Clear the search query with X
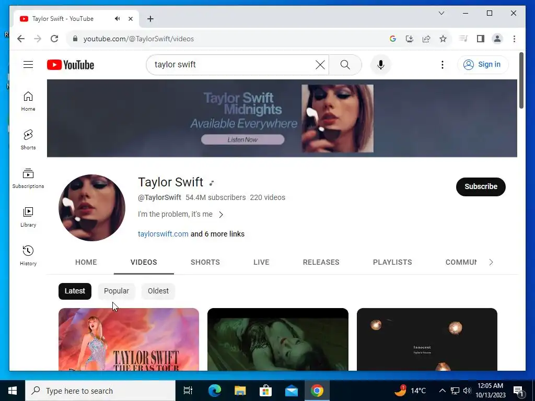 pyautogui.click(x=320, y=65)
